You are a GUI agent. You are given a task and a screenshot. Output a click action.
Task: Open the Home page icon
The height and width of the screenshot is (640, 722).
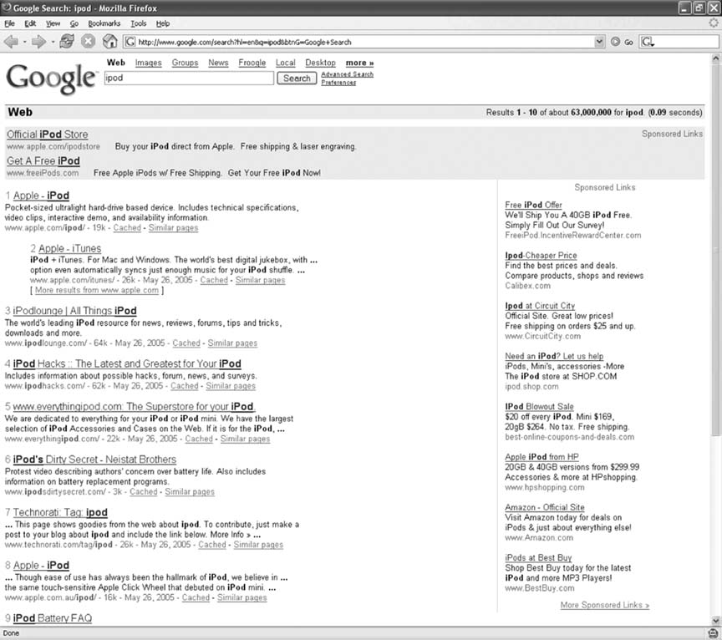pos(109,42)
